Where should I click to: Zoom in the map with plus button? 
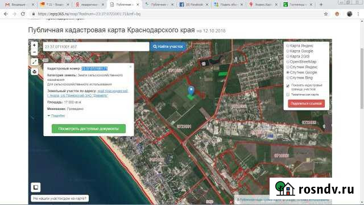click(34, 45)
